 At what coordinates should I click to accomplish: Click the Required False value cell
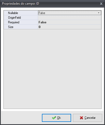pyautogui.click(x=70, y=22)
